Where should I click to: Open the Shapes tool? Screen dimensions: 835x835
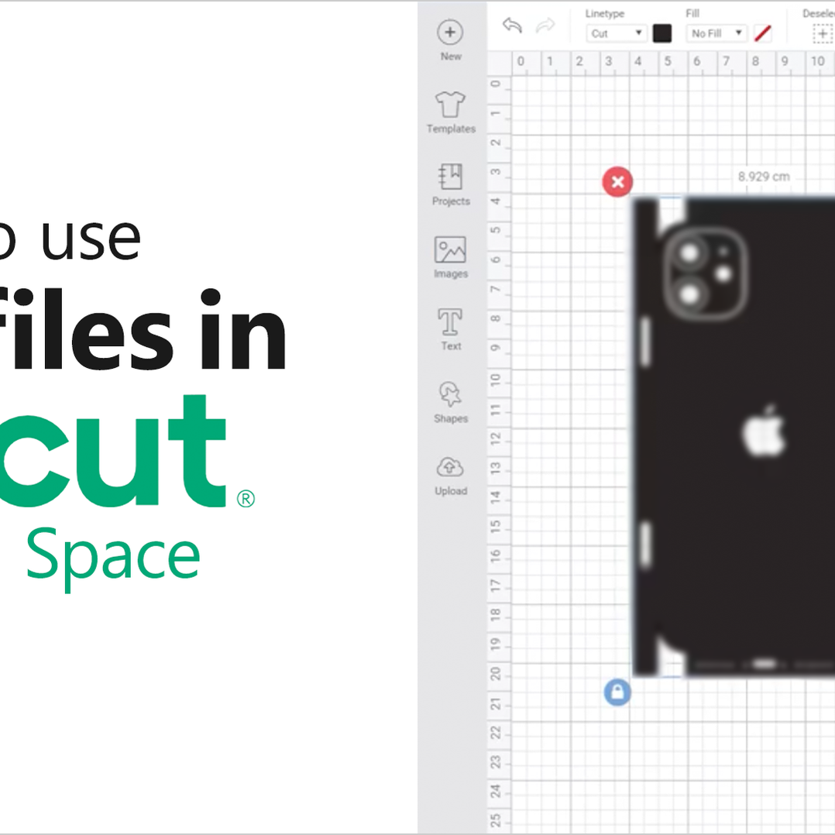(x=450, y=395)
